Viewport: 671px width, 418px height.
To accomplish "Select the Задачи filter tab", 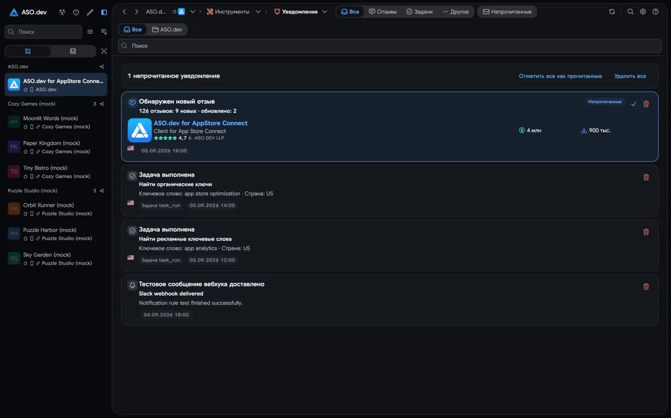I will [x=419, y=12].
